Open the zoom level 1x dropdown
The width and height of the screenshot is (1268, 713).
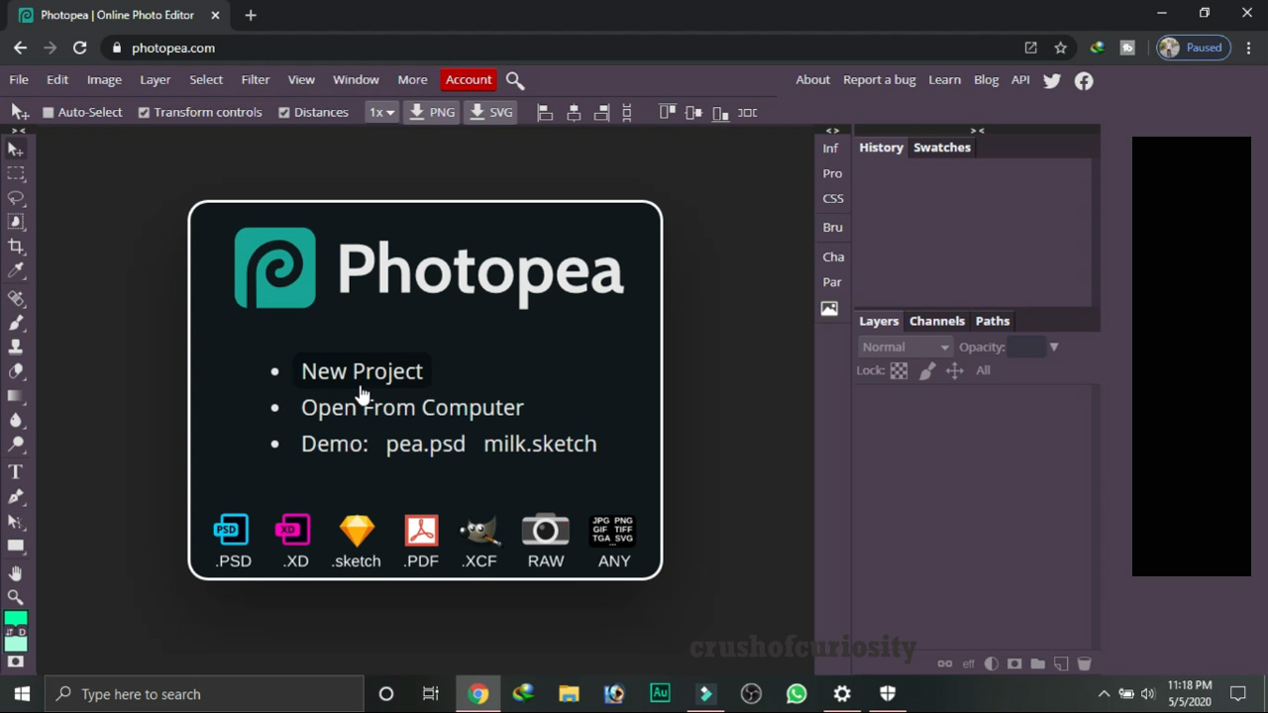(x=381, y=112)
